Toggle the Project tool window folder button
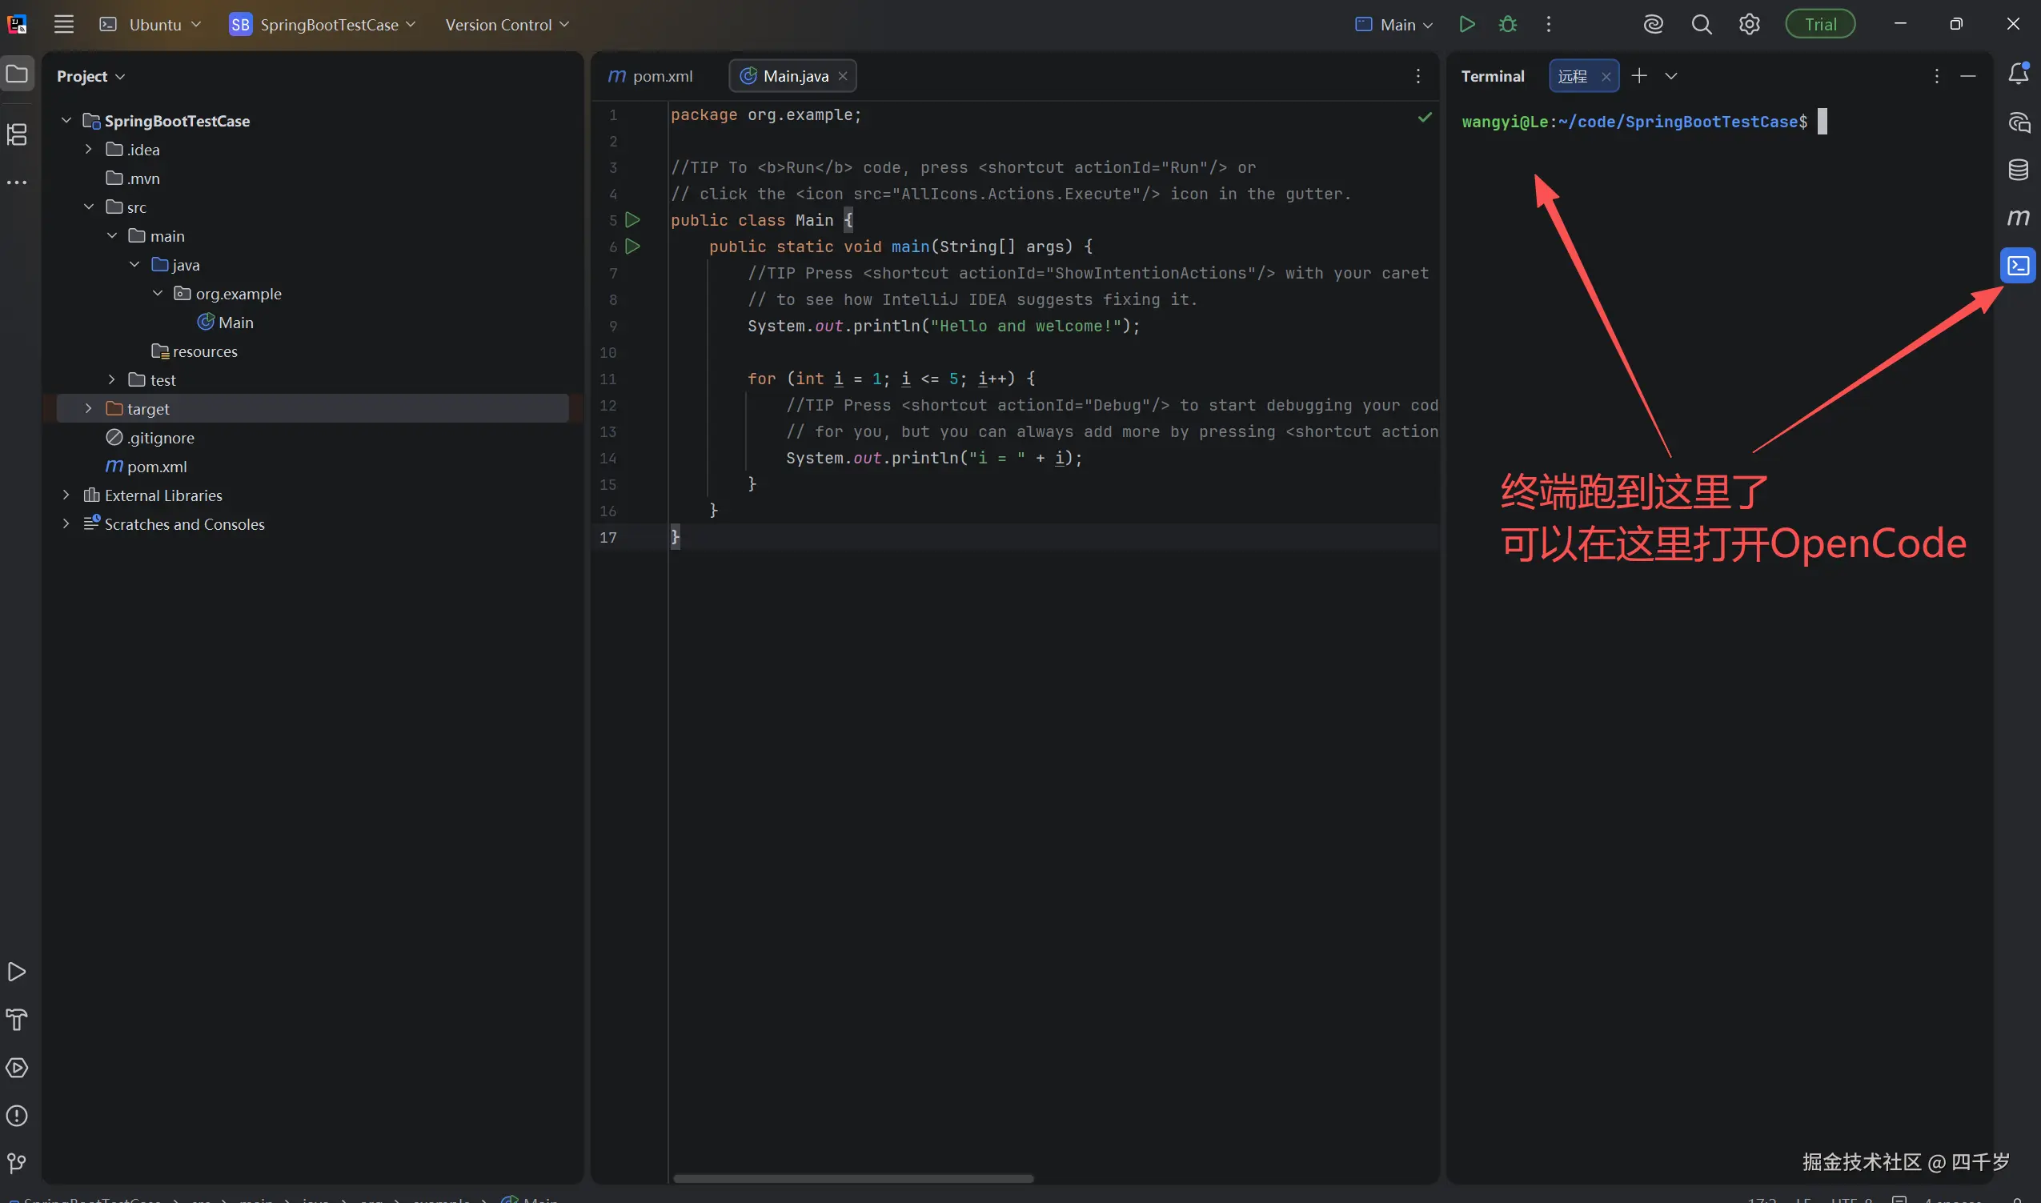The image size is (2041, 1203). click(x=17, y=74)
